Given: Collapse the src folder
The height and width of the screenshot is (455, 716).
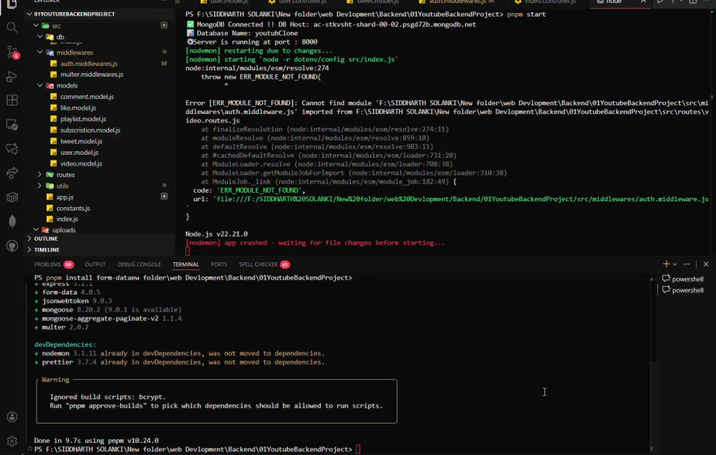Looking at the screenshot, I should (x=36, y=26).
